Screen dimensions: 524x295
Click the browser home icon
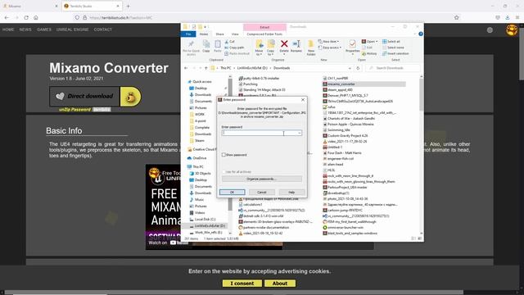(36, 17)
